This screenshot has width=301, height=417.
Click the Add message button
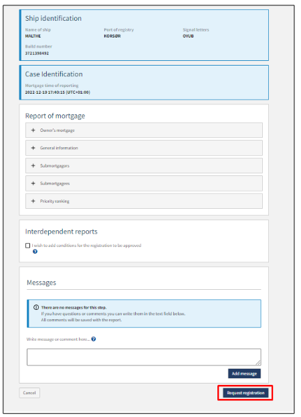coord(244,373)
